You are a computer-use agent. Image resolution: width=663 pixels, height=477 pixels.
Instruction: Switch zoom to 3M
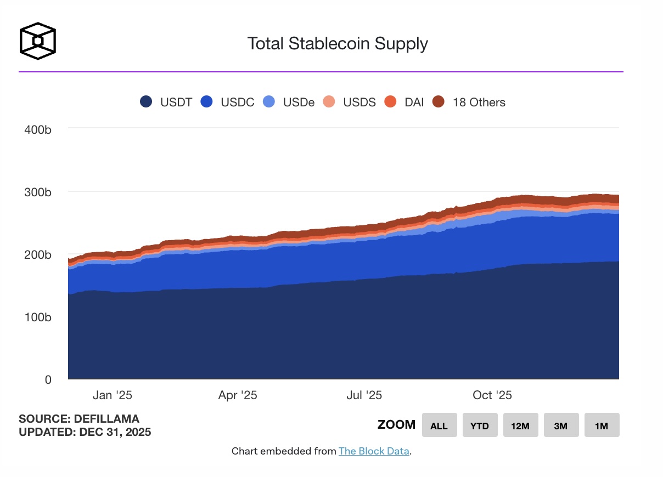561,425
